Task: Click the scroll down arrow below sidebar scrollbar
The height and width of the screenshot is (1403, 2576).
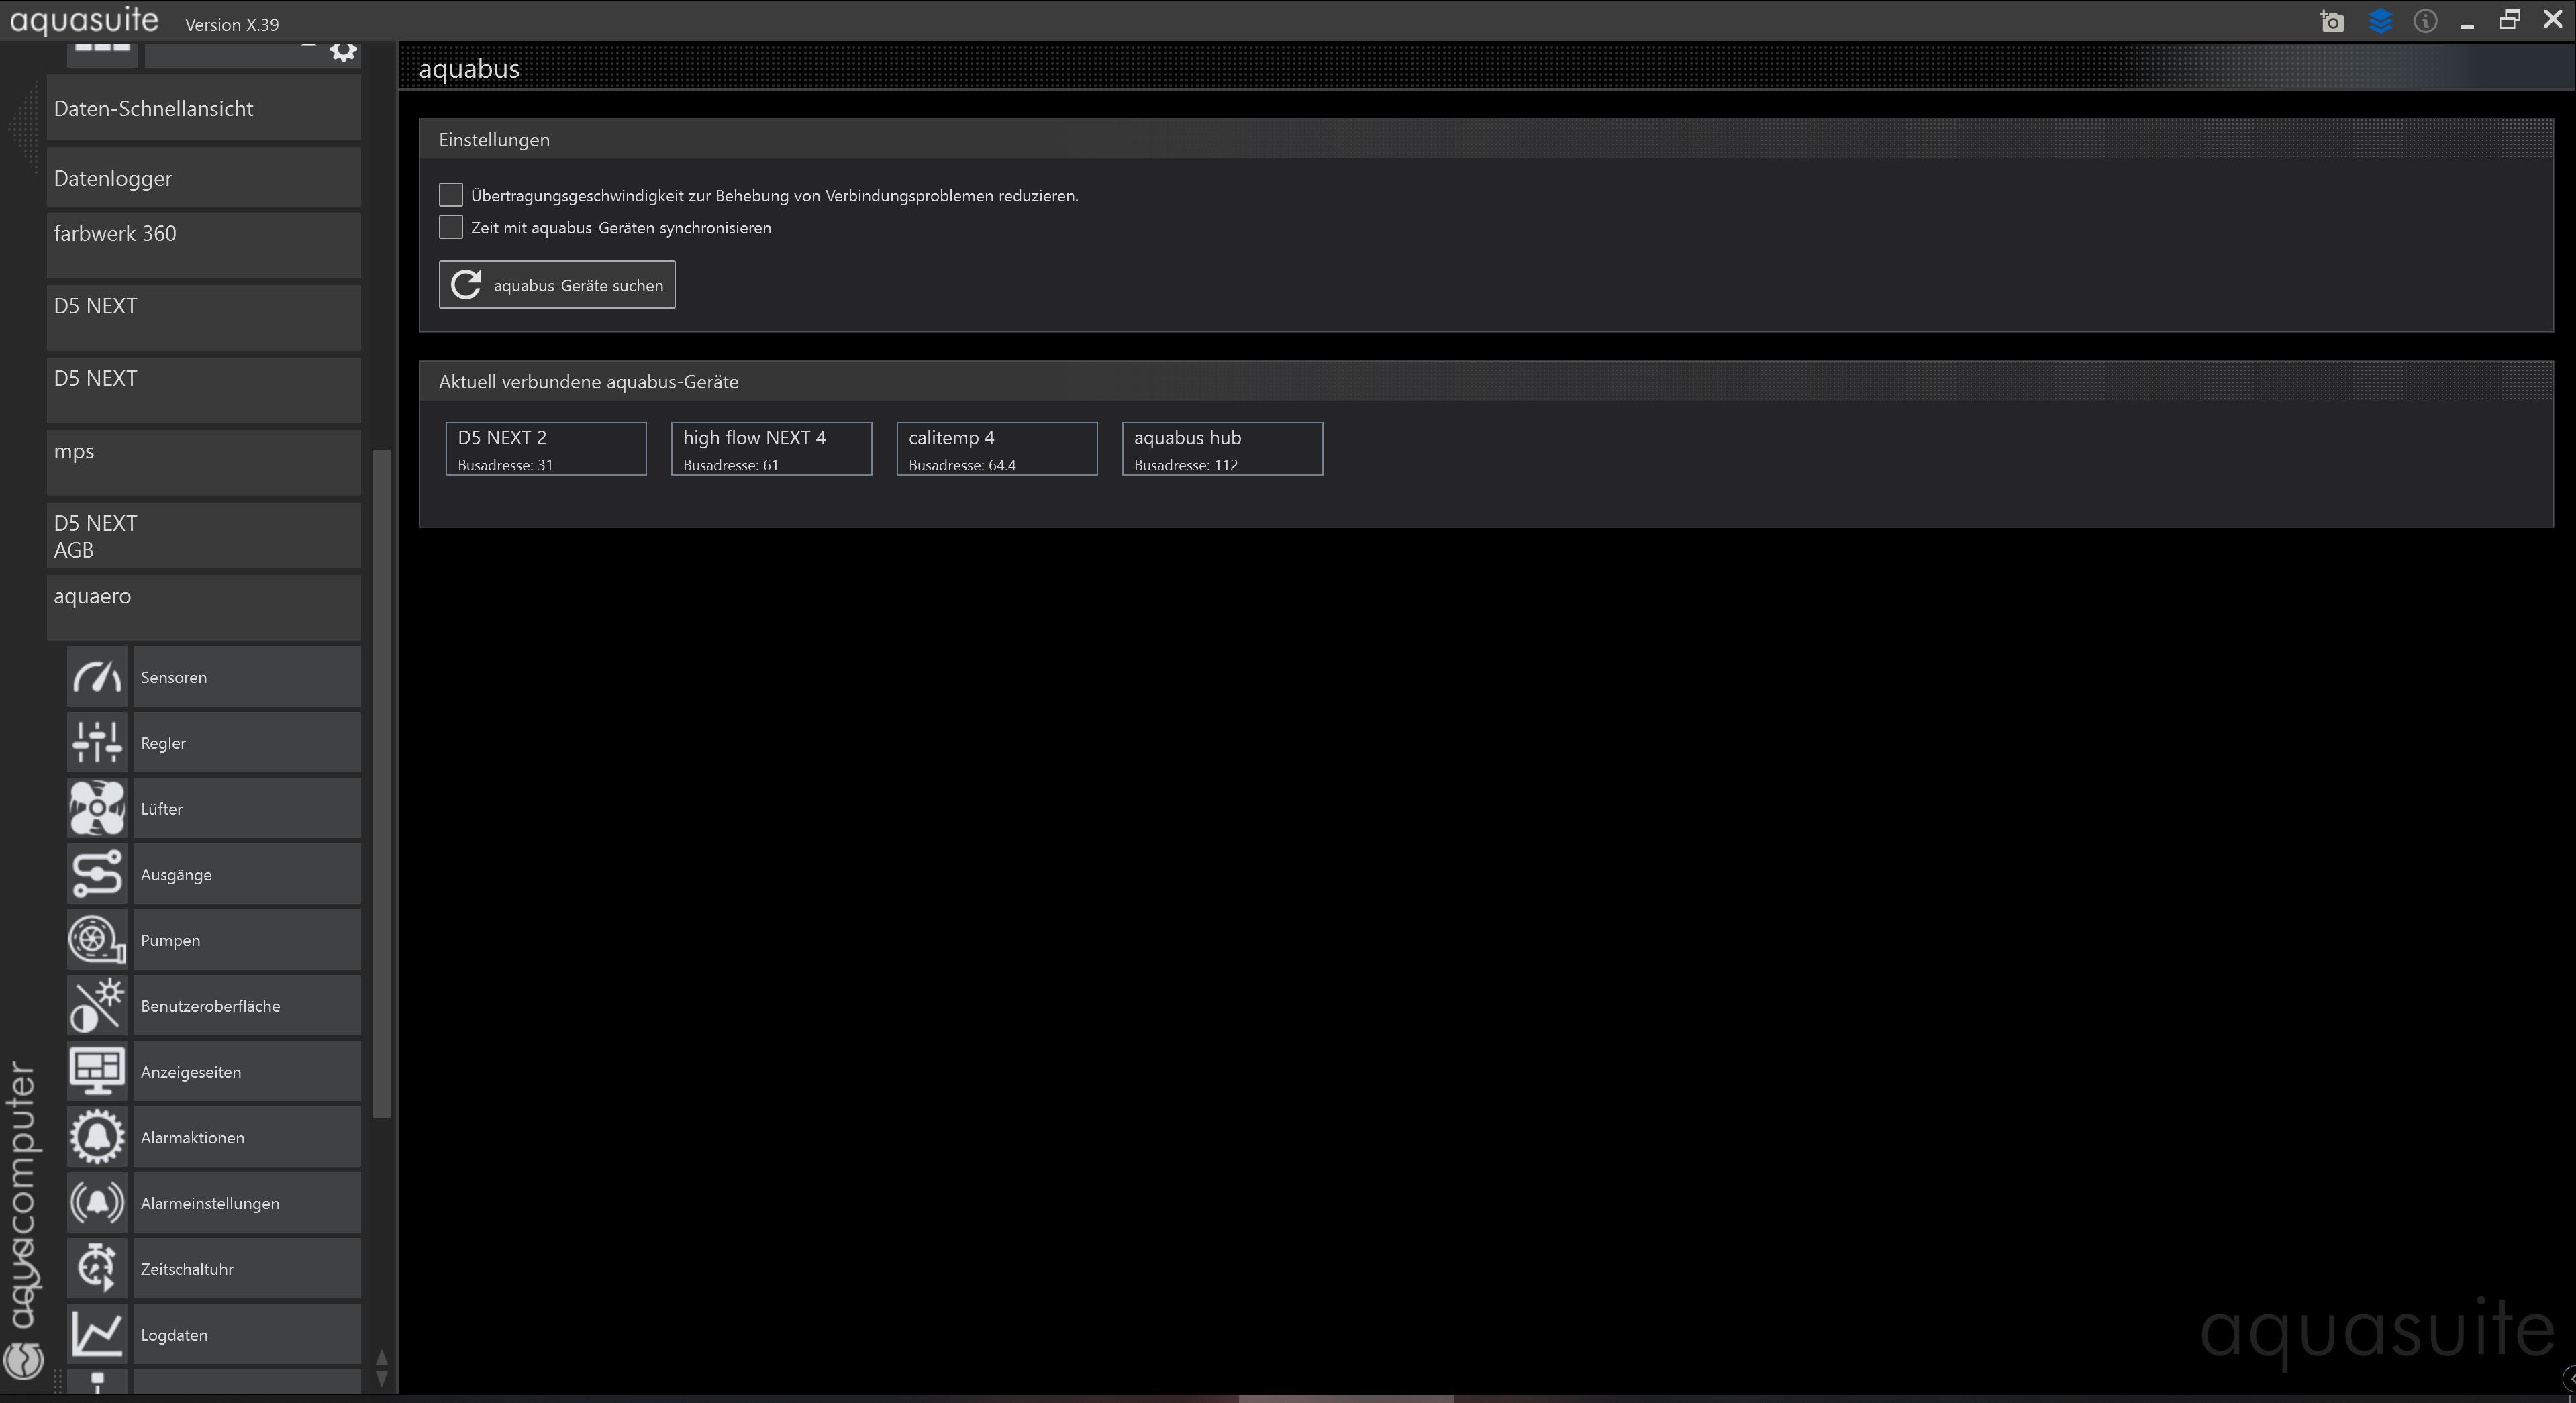Action: (381, 1378)
